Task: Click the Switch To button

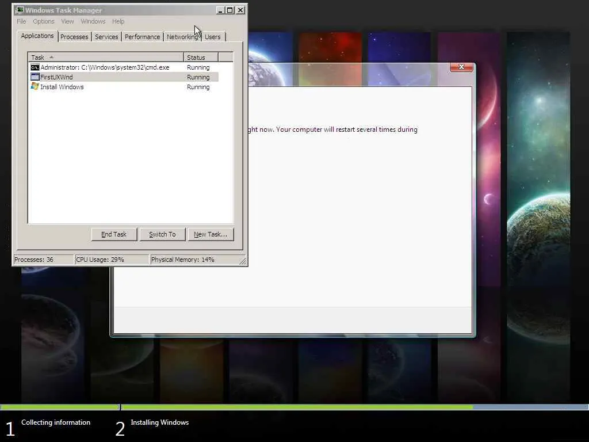Action: 162,234
